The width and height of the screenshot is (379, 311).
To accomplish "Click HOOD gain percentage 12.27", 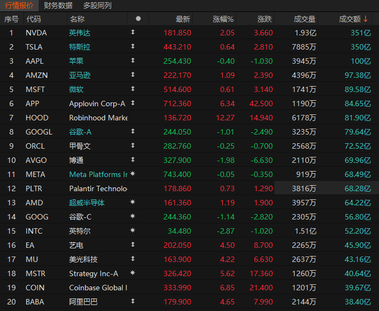I will click(225, 118).
